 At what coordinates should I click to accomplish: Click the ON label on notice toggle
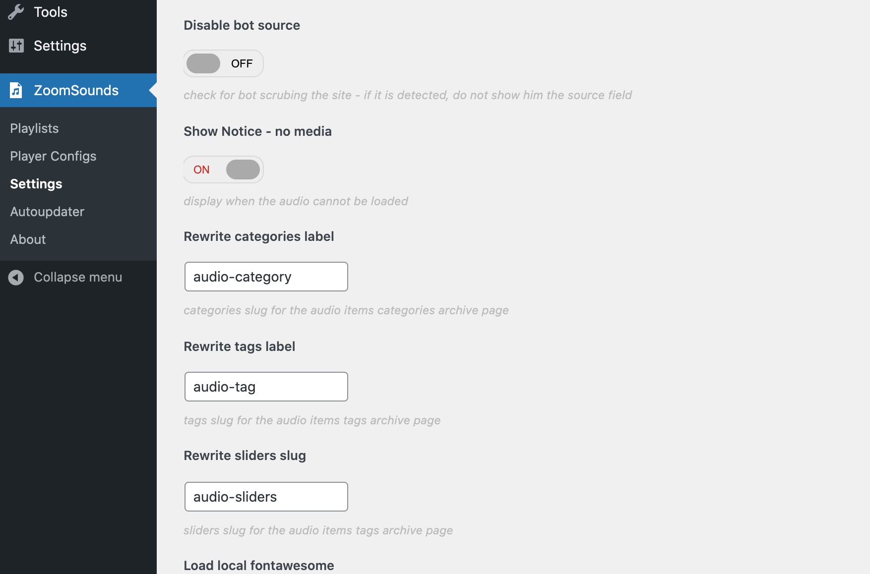[201, 170]
